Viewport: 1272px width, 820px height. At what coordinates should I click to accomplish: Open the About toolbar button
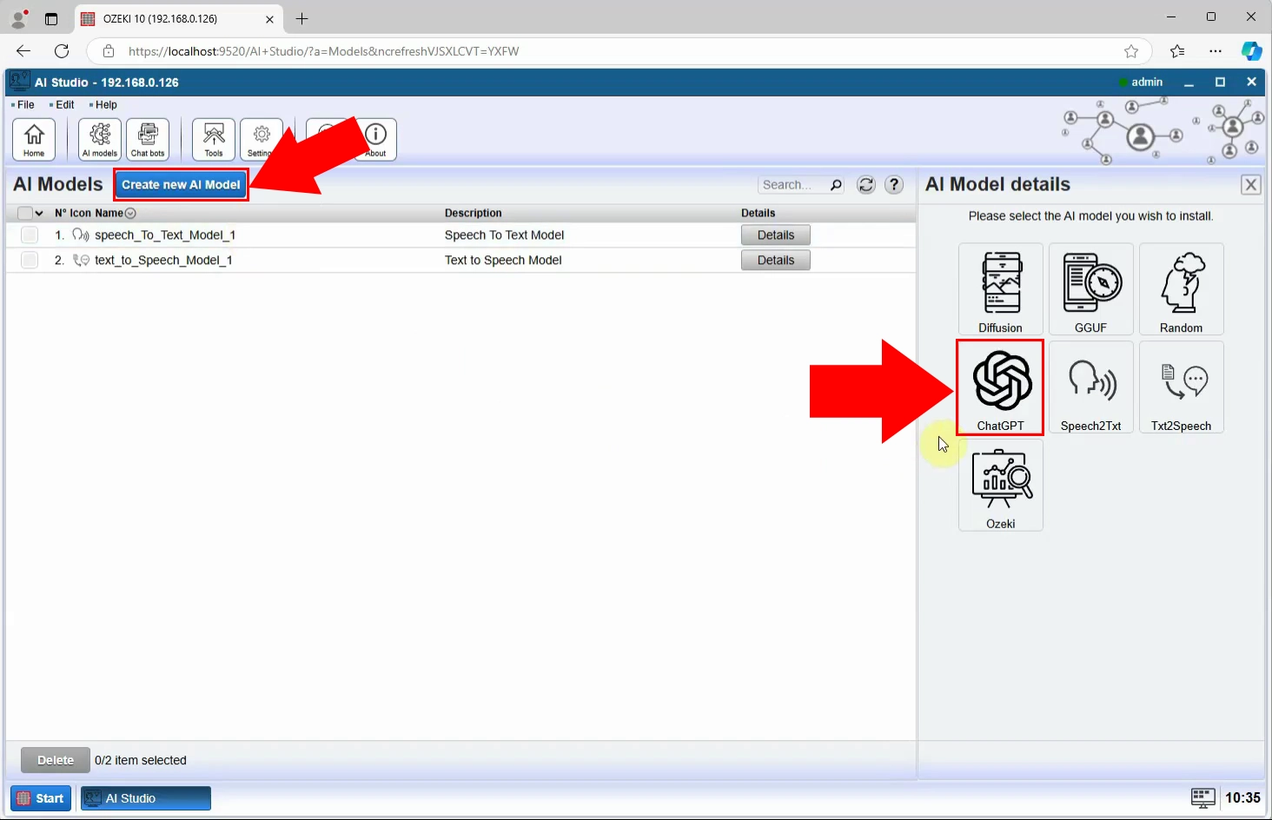pos(376,140)
